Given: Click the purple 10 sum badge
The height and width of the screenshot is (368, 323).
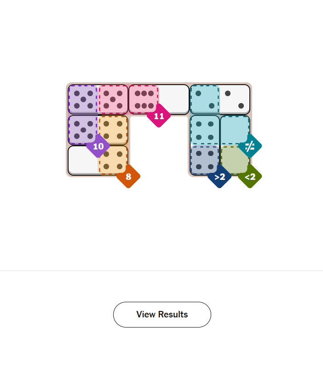Looking at the screenshot, I should 98,146.
